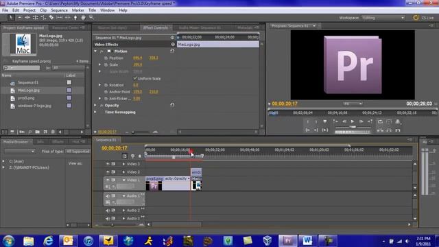Select the Slip tool in toolbar
The image size is (439, 247).
pos(60,18)
